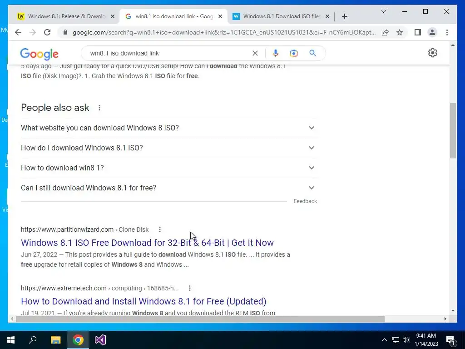Go to the Google logo homepage

pos(39,54)
